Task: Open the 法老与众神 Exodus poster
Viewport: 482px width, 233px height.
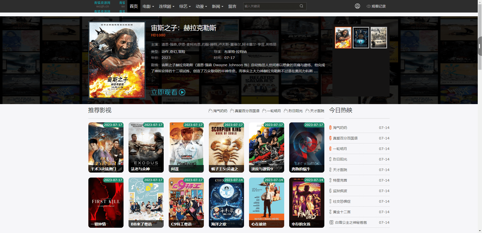Action: (x=146, y=147)
